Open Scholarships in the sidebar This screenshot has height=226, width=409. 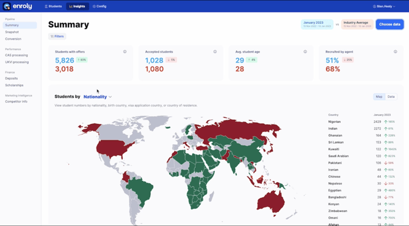15,86
